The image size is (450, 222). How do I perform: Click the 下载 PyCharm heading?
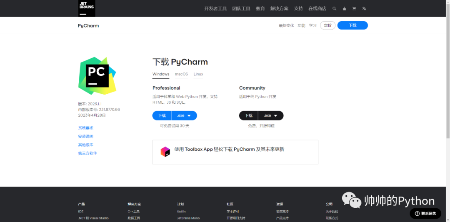point(180,62)
